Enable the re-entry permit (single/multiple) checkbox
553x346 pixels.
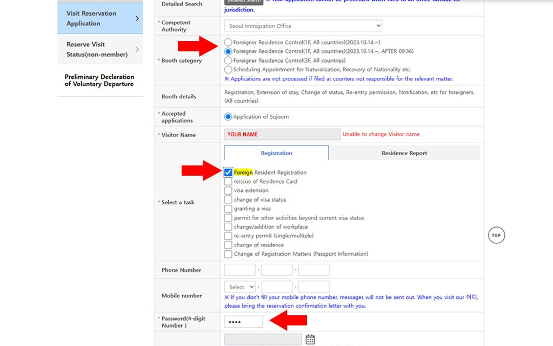(x=228, y=236)
